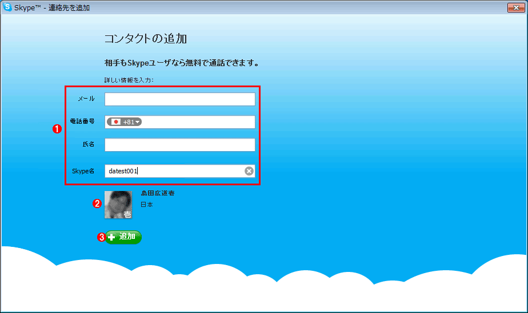Click the 電話番号 field label
The width and height of the screenshot is (528, 313).
click(x=82, y=121)
